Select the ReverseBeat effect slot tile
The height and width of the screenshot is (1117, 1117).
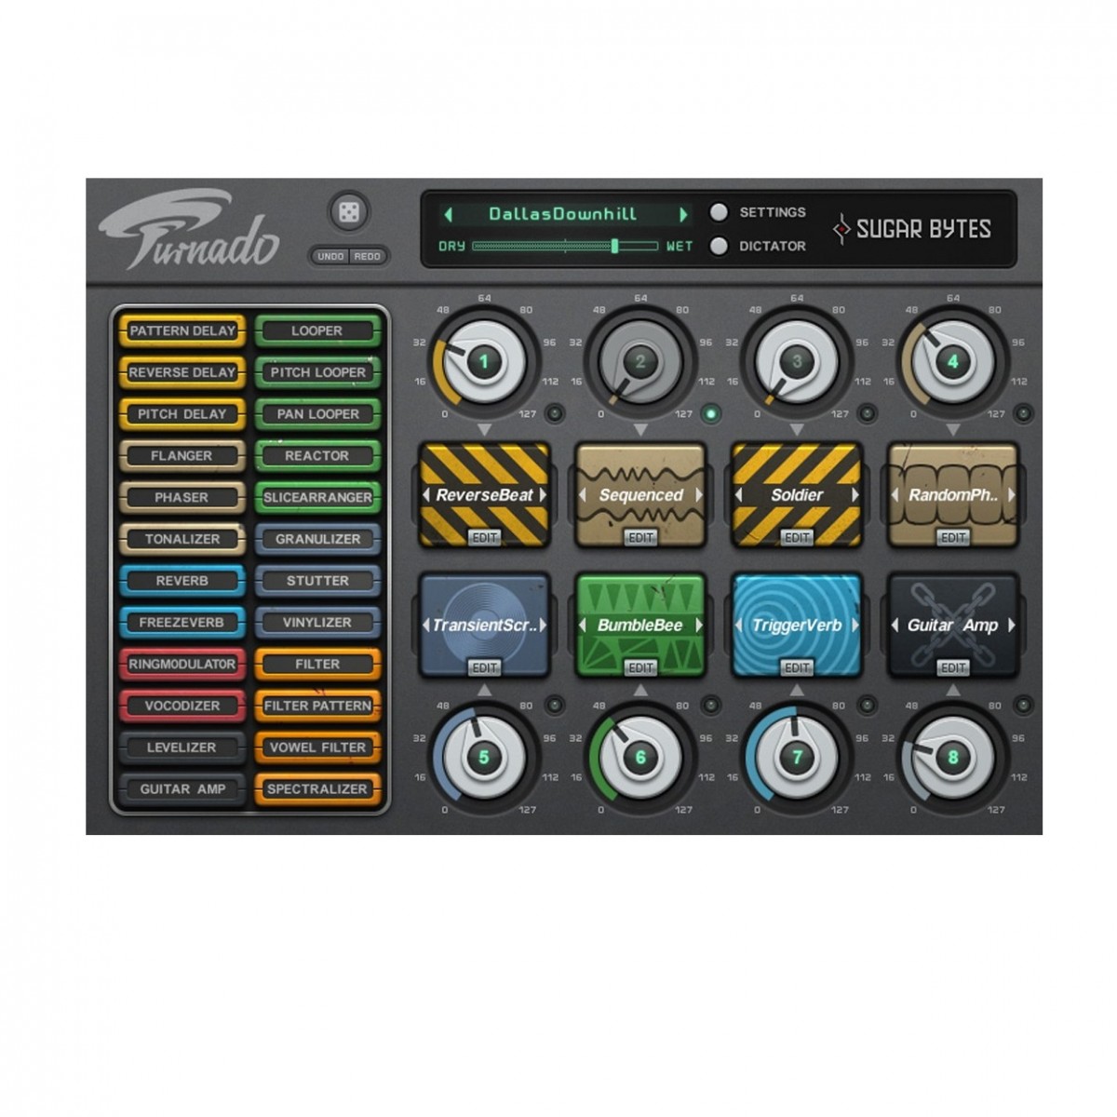click(x=484, y=494)
